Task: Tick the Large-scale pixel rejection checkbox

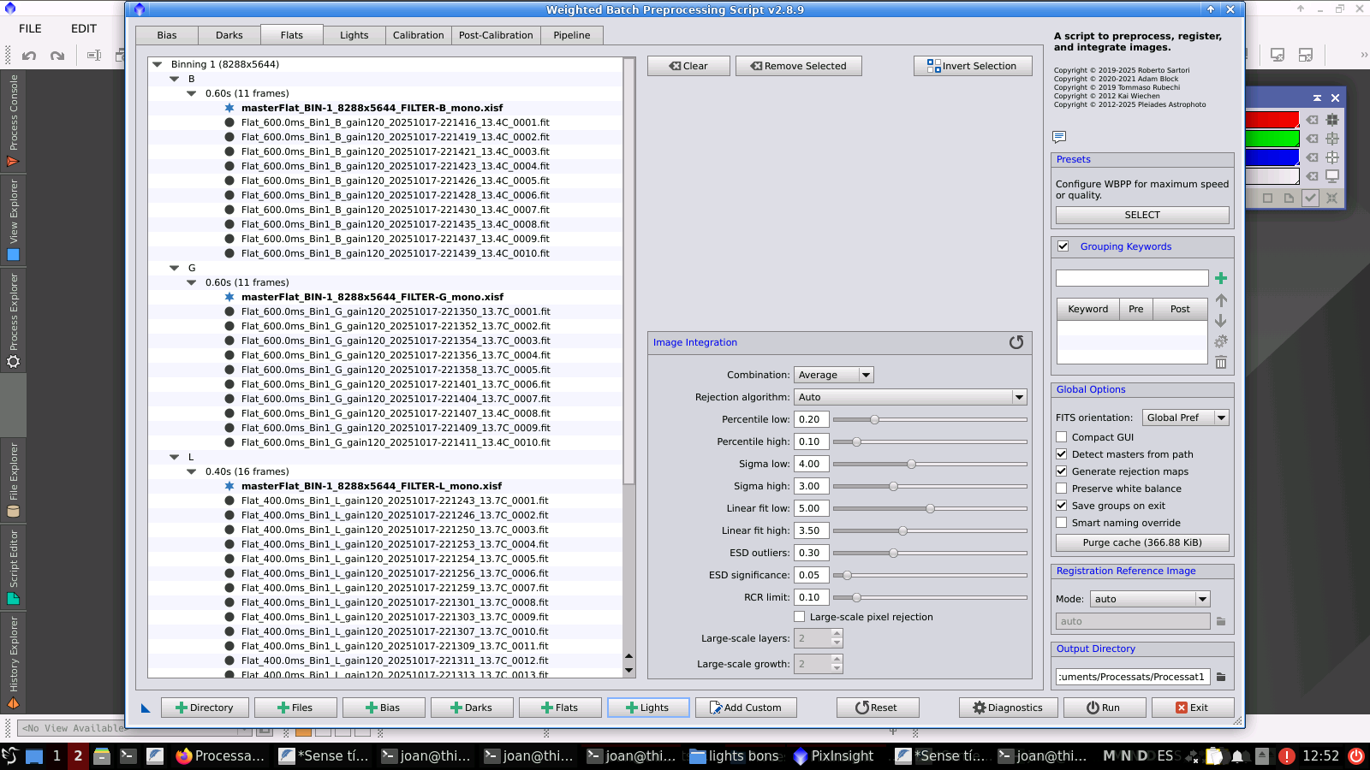Action: click(x=800, y=617)
